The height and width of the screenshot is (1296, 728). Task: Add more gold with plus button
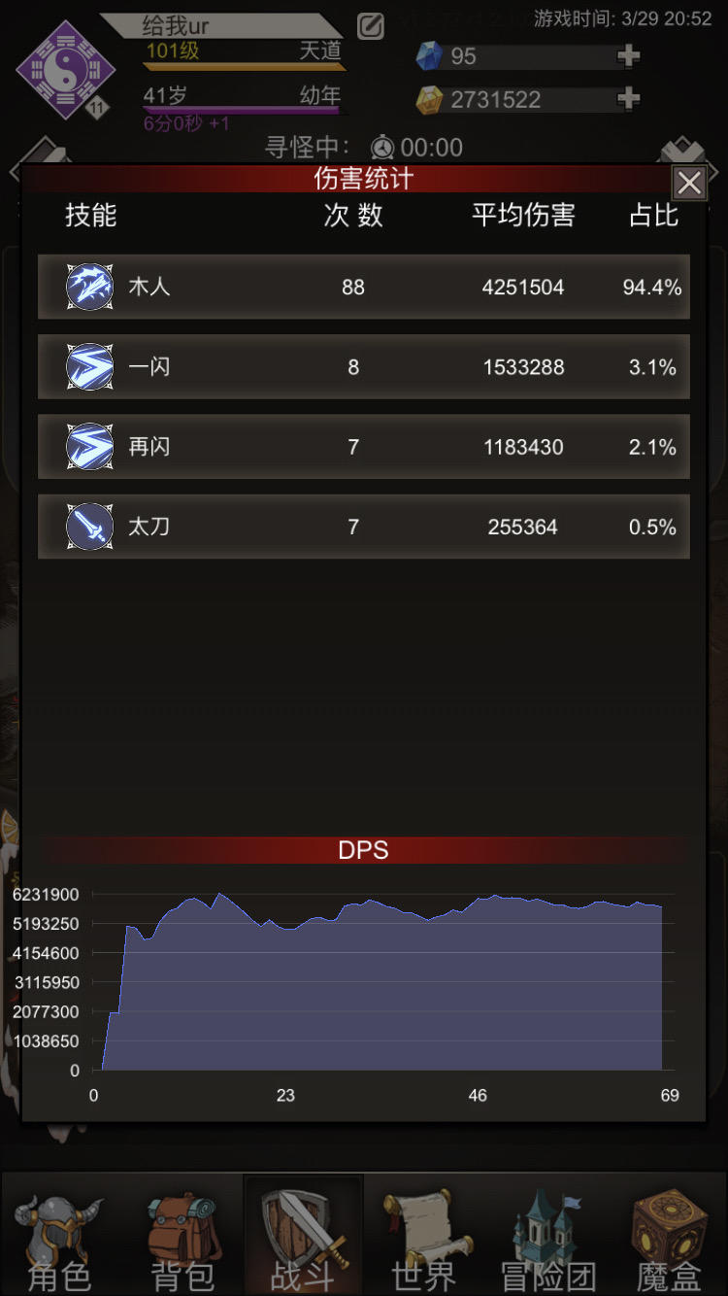point(628,98)
